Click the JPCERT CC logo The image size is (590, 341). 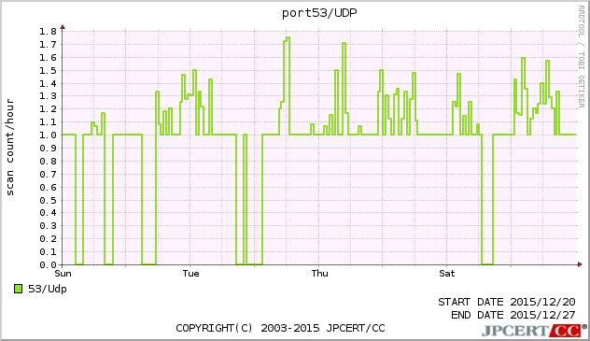tap(534, 331)
